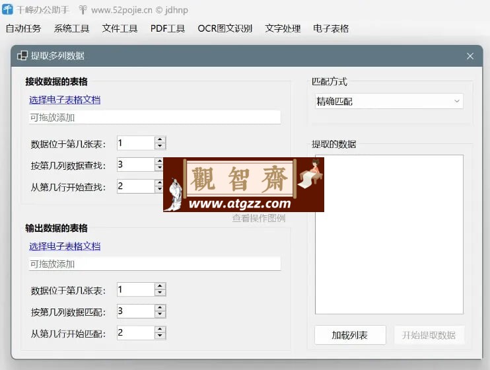The height and width of the screenshot is (370, 490).
Task: Increase output table 数据位于第几张表 value
Action: pyautogui.click(x=160, y=286)
